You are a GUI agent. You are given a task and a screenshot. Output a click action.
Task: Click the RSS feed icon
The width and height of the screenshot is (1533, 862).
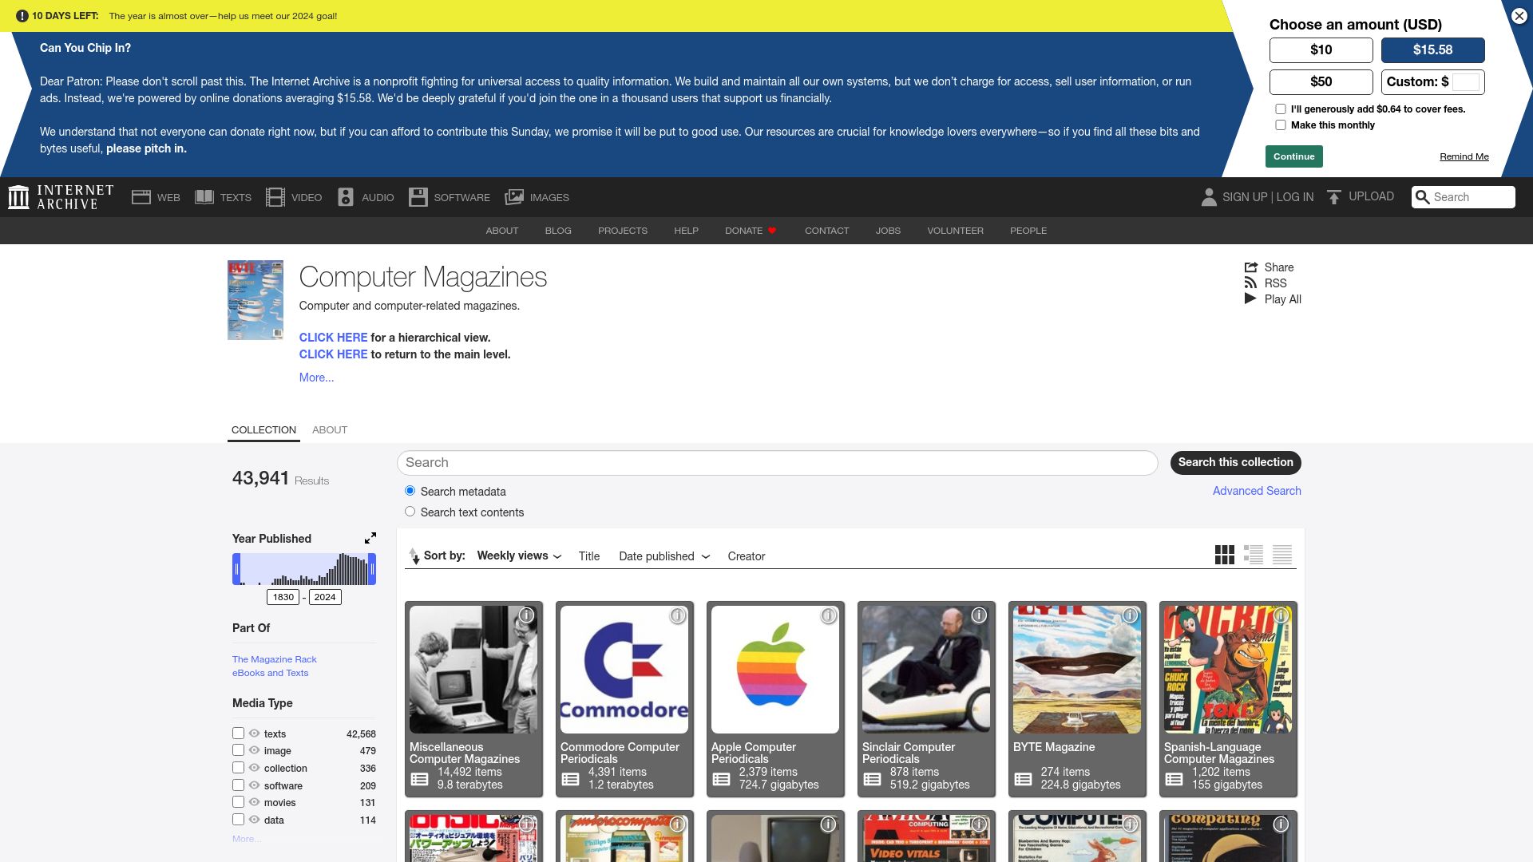pyautogui.click(x=1250, y=283)
